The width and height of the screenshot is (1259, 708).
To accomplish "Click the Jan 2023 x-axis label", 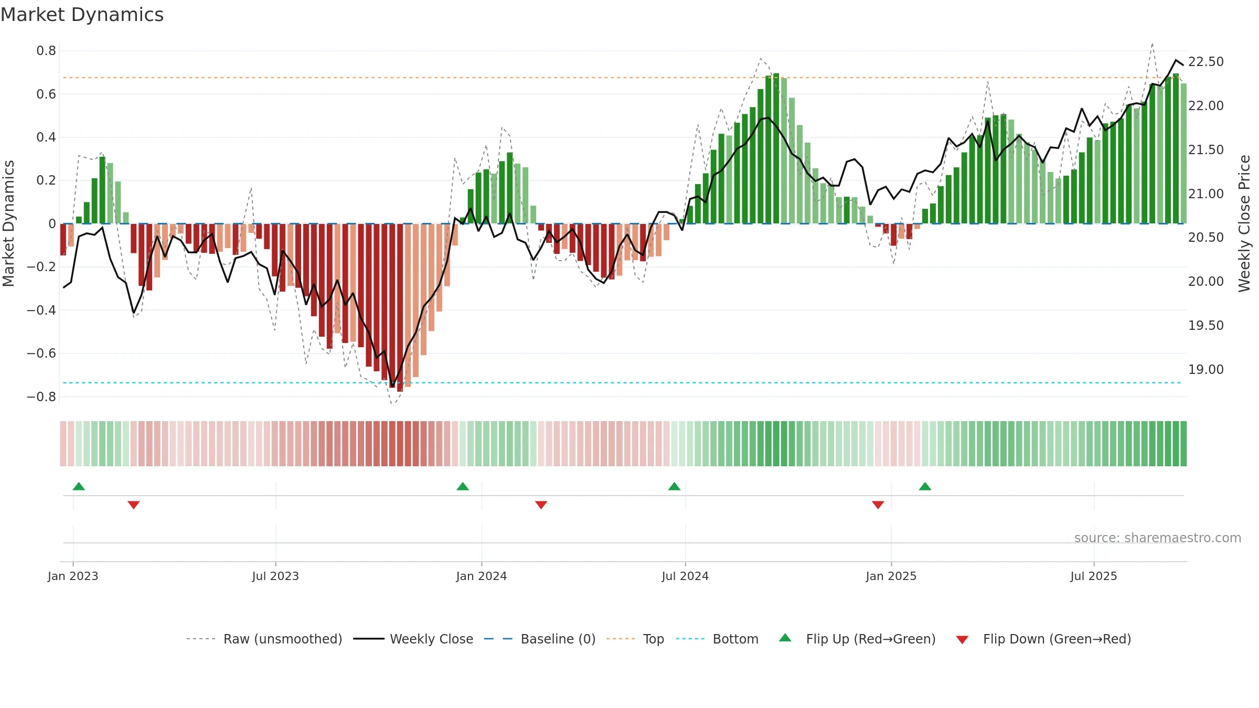I will coord(73,576).
